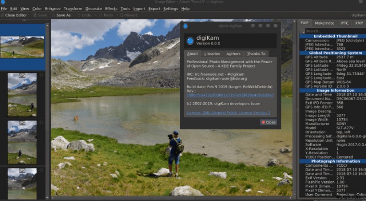Image resolution: width=366 pixels, height=201 pixels.
Task: Open the Undo history dropdown arrow
Action: 96,15
